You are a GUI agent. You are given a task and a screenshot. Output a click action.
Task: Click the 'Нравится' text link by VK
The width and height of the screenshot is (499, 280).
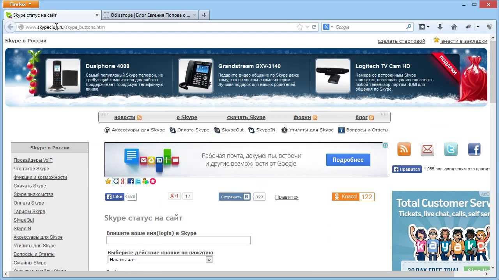coord(287,197)
